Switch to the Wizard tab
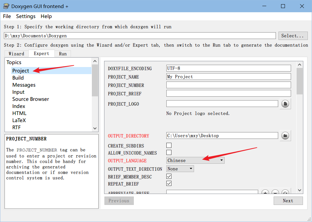The width and height of the screenshot is (312, 222). pos(16,54)
